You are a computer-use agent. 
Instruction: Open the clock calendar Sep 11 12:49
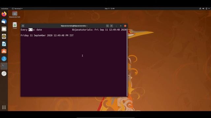(109, 9)
